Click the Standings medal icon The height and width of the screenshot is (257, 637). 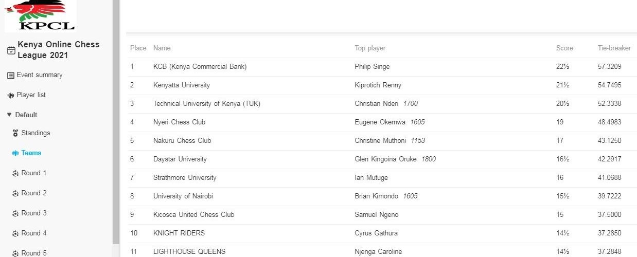click(15, 133)
